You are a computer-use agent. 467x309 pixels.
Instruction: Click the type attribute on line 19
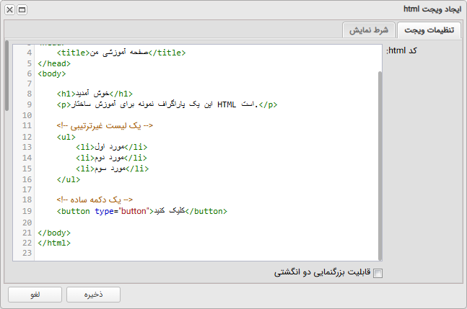(104, 211)
